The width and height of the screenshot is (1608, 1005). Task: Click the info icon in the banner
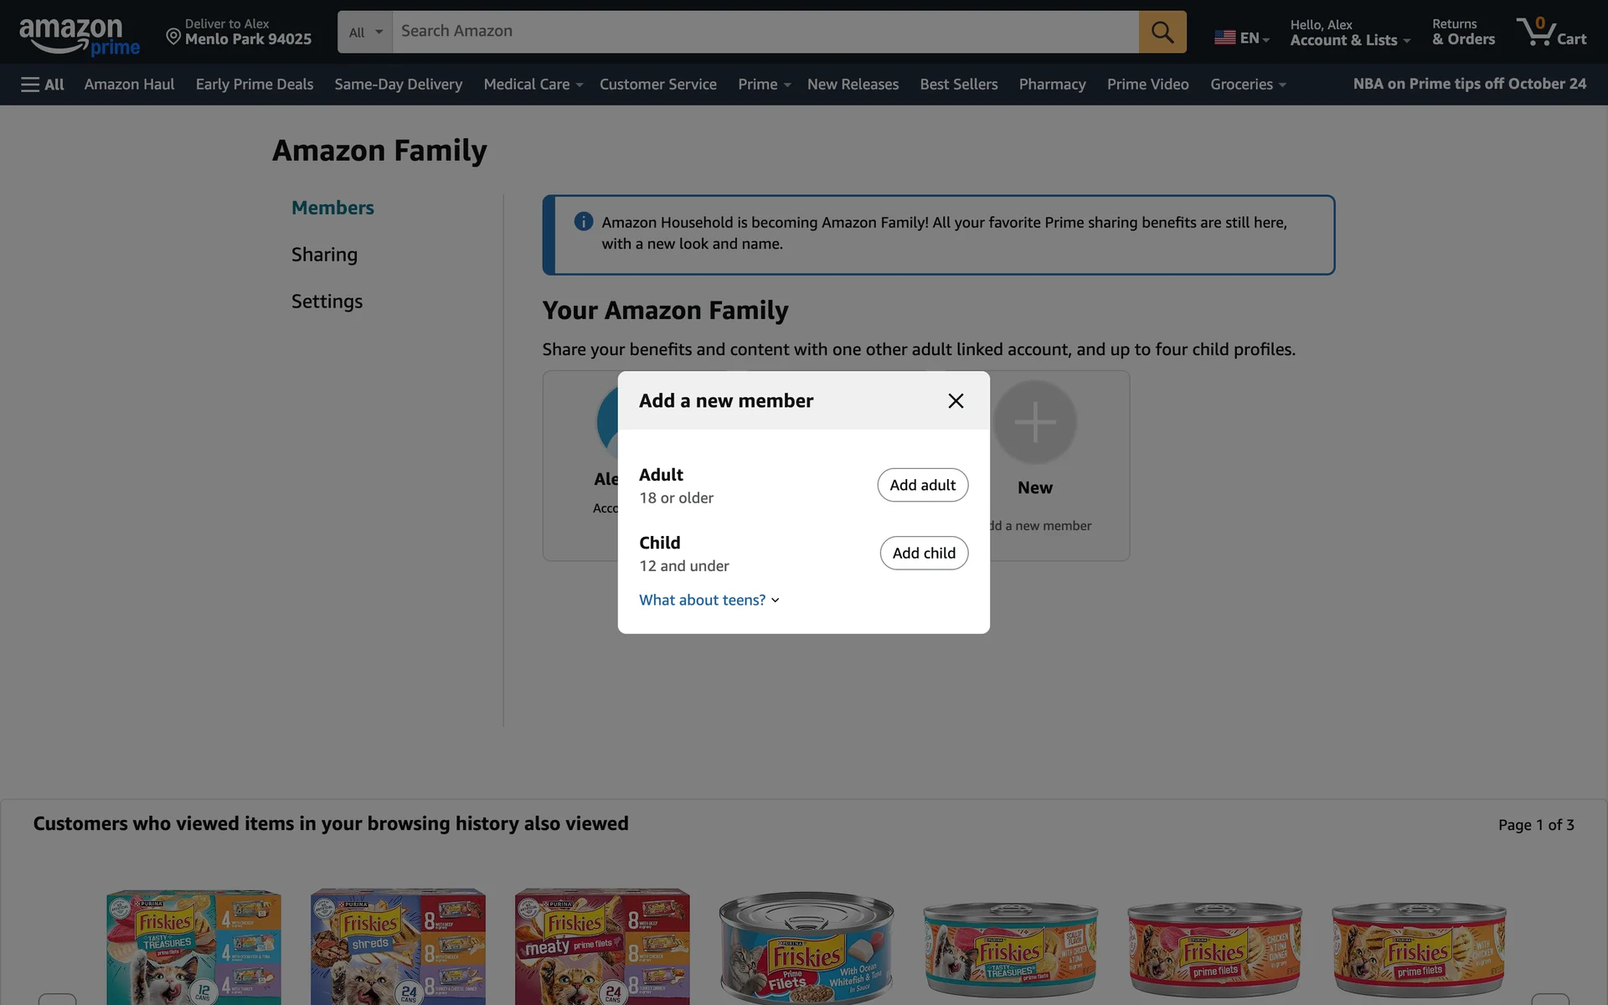click(x=583, y=222)
